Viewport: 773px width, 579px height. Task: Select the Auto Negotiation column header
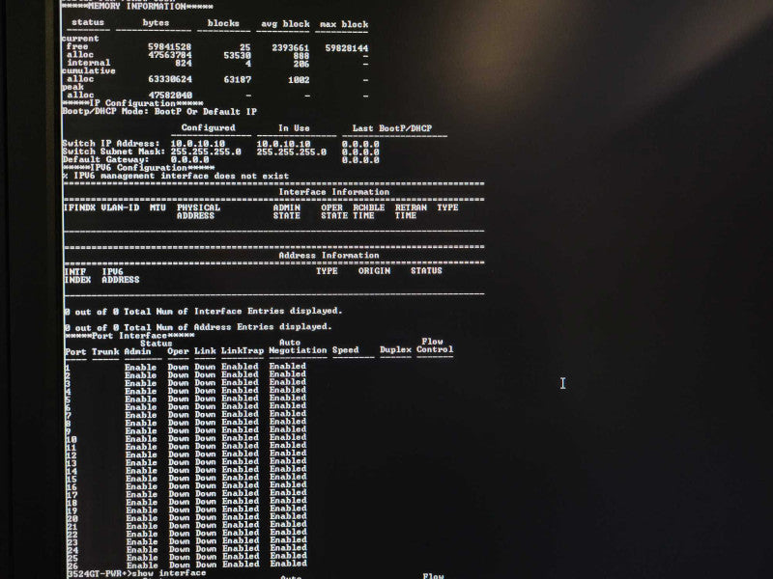point(298,346)
